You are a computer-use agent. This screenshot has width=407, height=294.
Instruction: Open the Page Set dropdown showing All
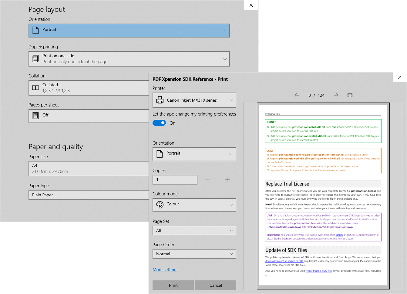click(x=194, y=230)
